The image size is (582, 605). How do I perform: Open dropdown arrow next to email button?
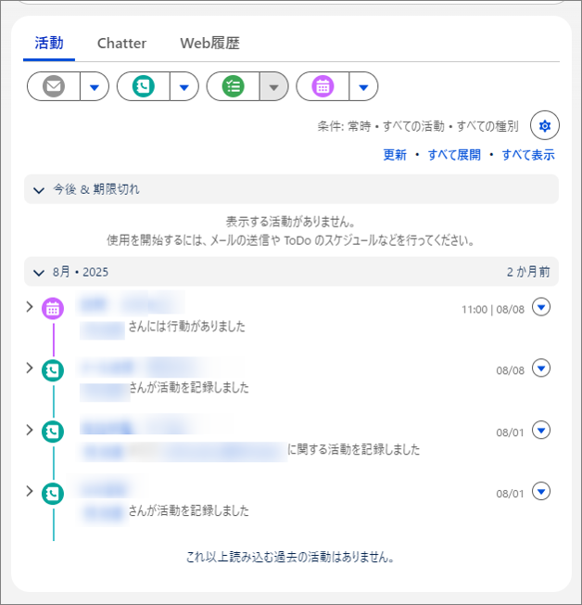pos(95,87)
